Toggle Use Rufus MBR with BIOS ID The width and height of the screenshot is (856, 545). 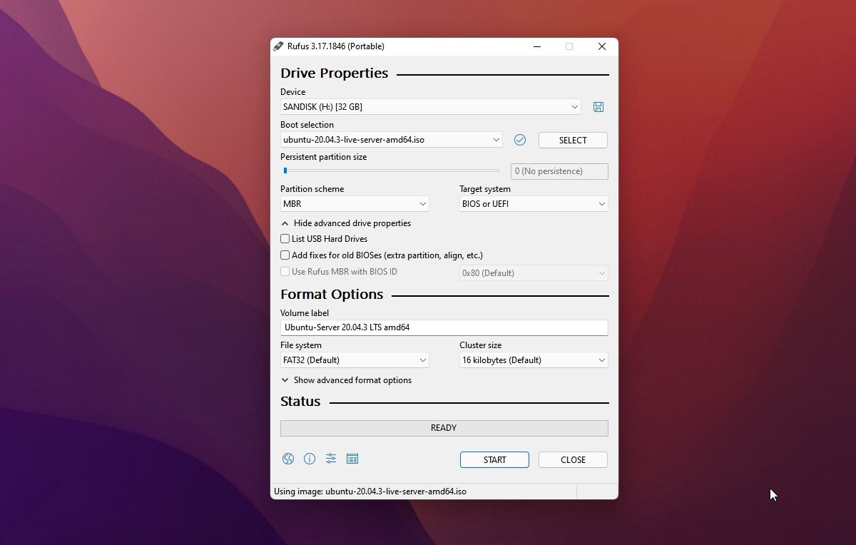pyautogui.click(x=285, y=271)
